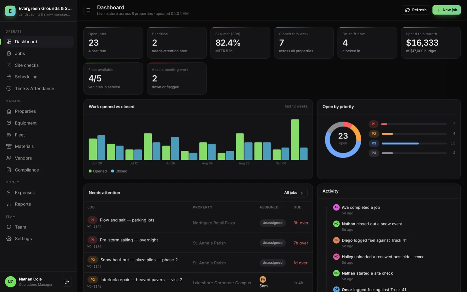
Task: Navigate to Time & Attendance
Action: click(x=39, y=89)
